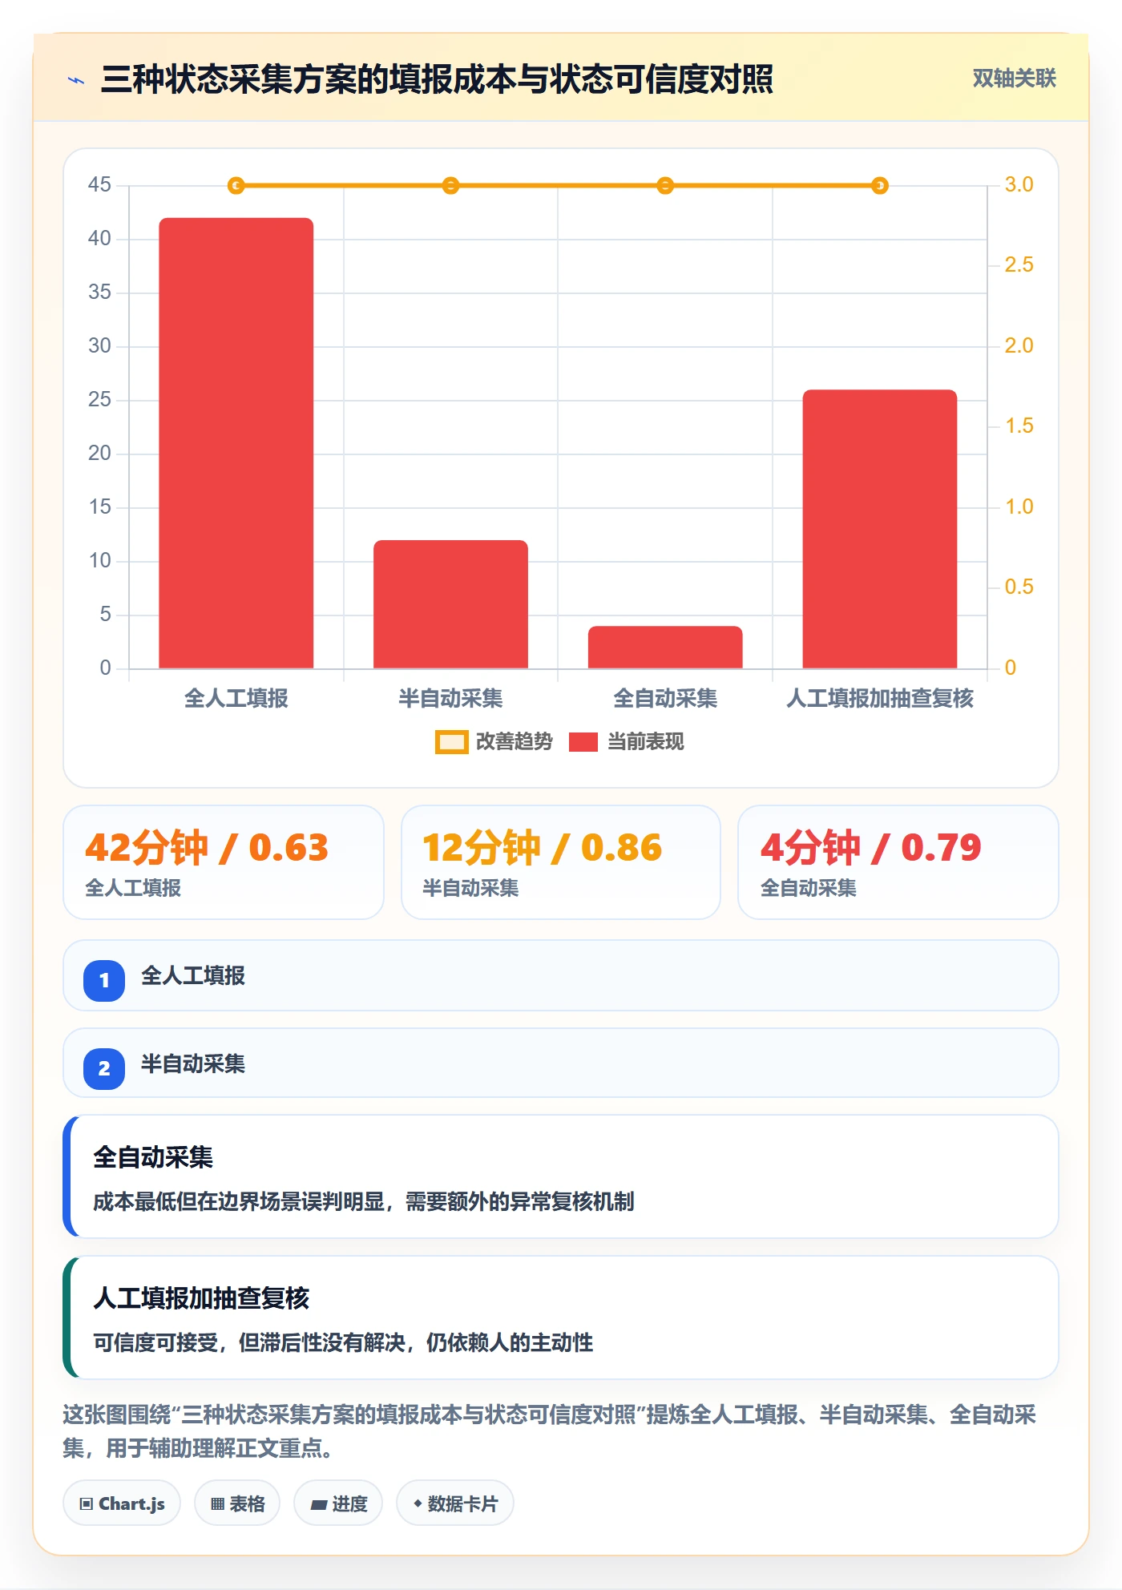Toggle the 当前表现 red legend swatch

coord(583,742)
